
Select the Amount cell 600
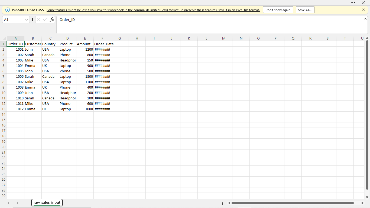[x=85, y=103]
